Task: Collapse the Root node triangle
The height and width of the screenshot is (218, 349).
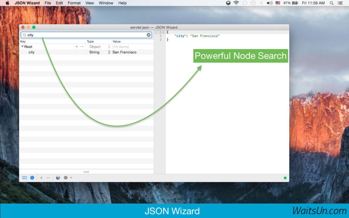Action: point(22,47)
